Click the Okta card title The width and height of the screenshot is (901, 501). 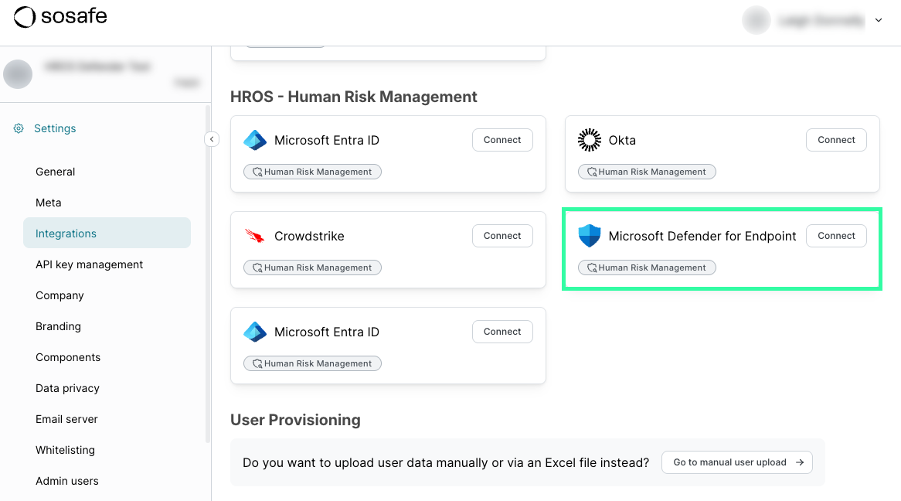click(x=622, y=141)
